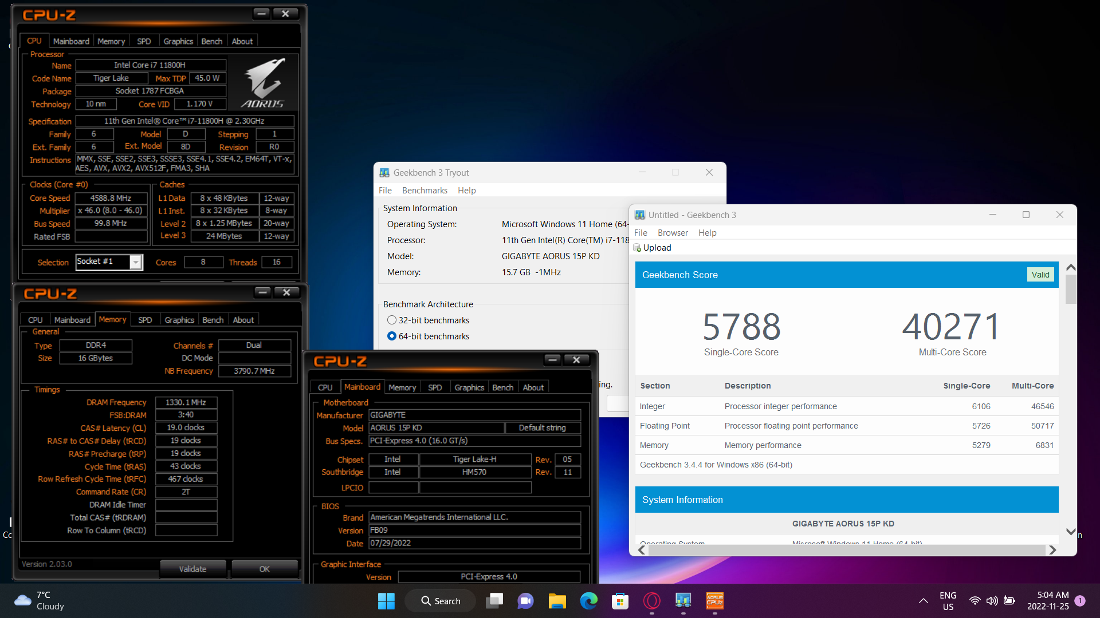The image size is (1100, 618).
Task: Click the Validate button in CPU-Z
Action: coord(192,569)
